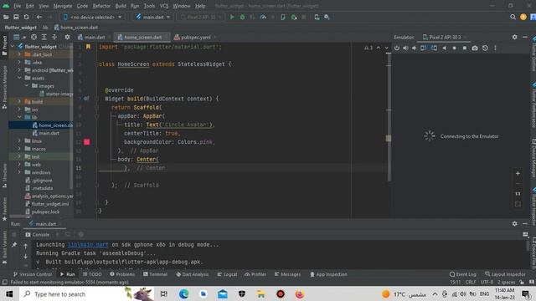Viewport: 536px width, 301px height.
Task: Click the emulator Rotate Left icon
Action: pyautogui.click(x=424, y=48)
